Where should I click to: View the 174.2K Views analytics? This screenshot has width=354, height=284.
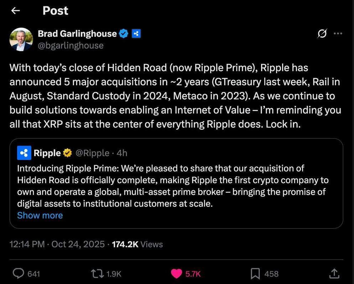click(137, 244)
